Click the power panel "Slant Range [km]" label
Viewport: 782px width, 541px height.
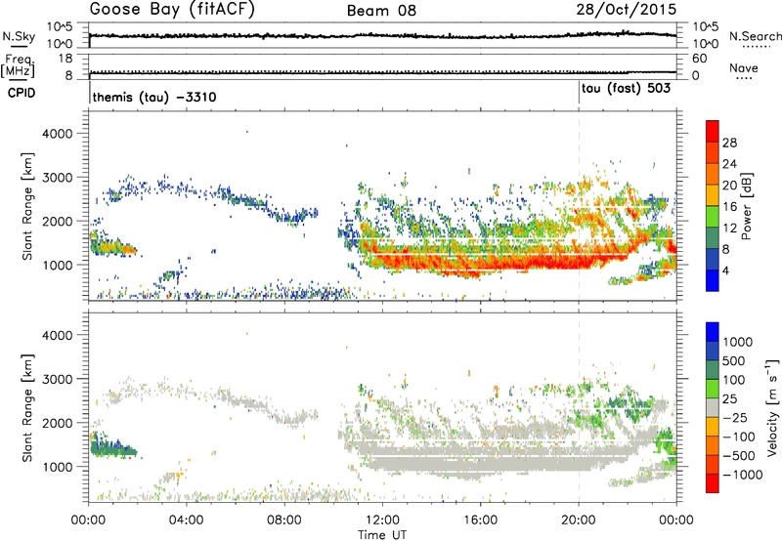click(27, 206)
